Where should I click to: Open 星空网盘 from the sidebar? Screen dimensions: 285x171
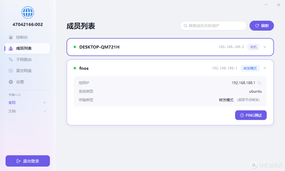(27, 71)
